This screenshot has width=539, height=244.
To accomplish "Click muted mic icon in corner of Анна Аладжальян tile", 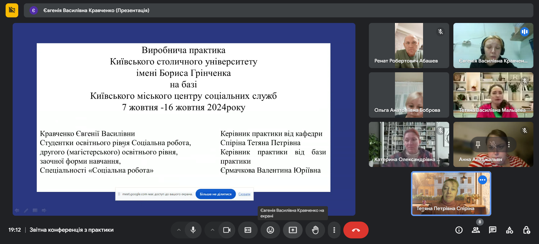I will coord(525,131).
